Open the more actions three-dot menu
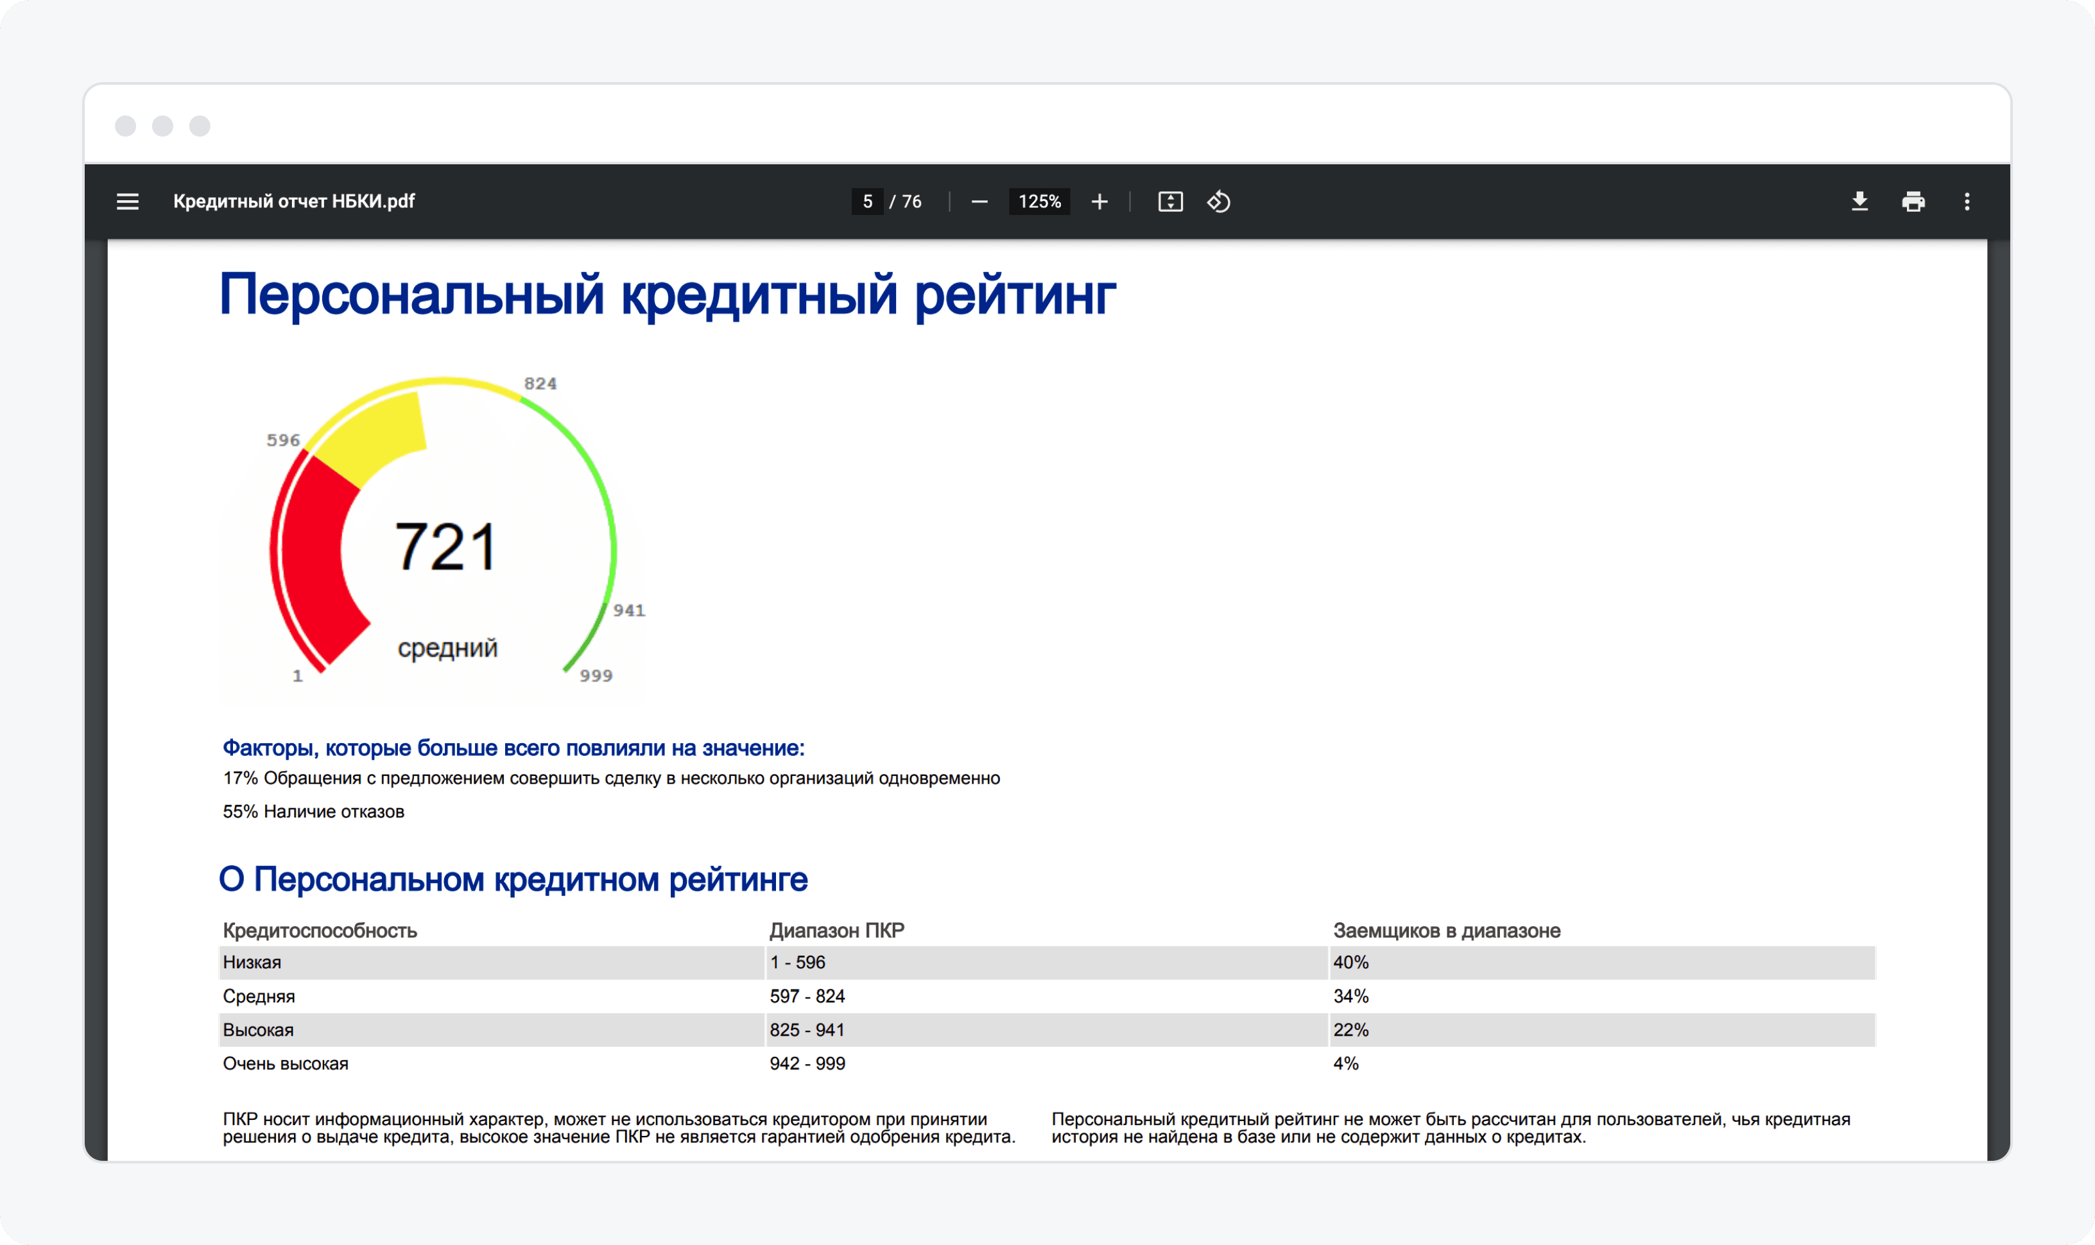Viewport: 2095px width, 1245px height. pos(1967,202)
